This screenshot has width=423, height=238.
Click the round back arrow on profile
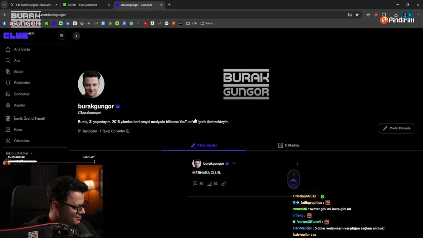click(x=76, y=36)
